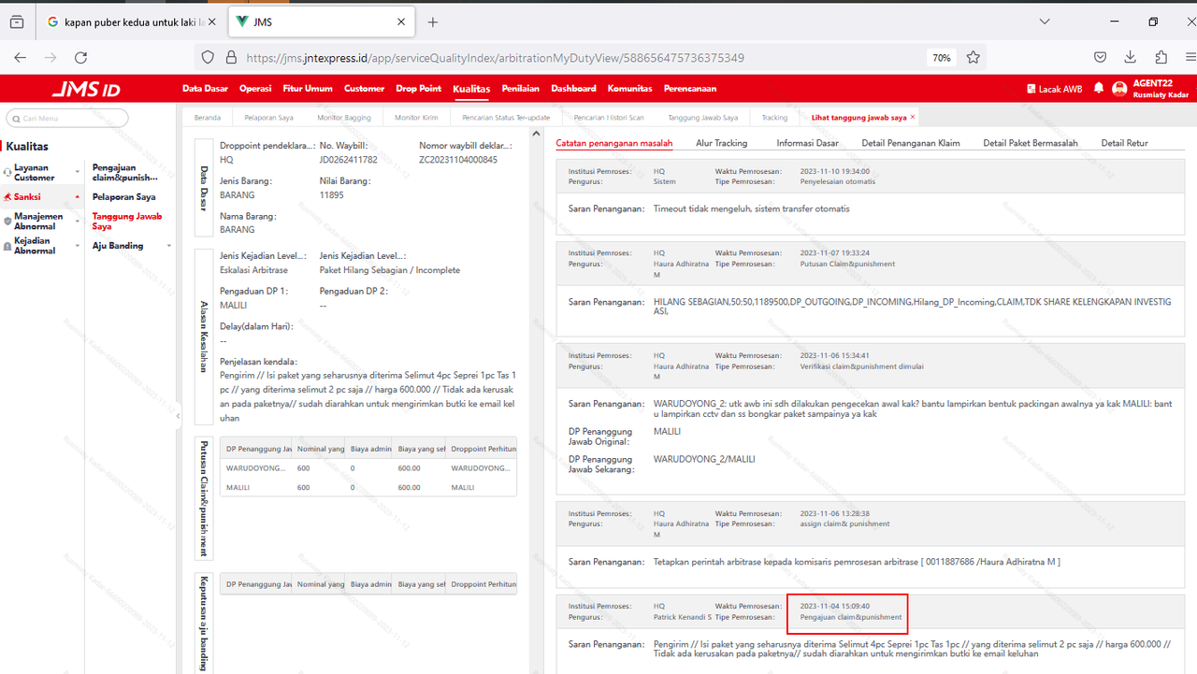Click the shield tracking protection icon

point(208,57)
